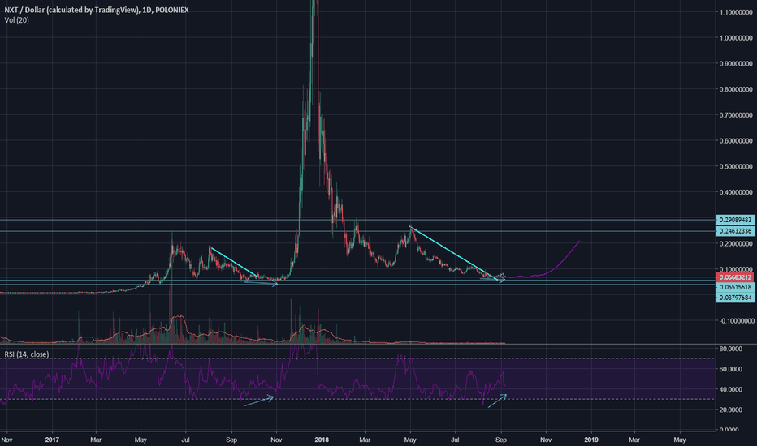The height and width of the screenshot is (446, 757).
Task: Click 20.0000 on the RSI scale
Action: (730, 410)
